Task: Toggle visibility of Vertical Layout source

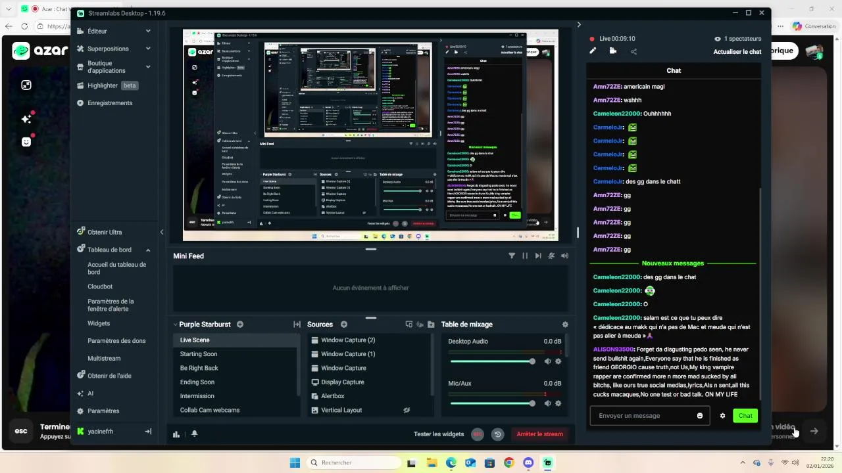Action: (x=407, y=410)
